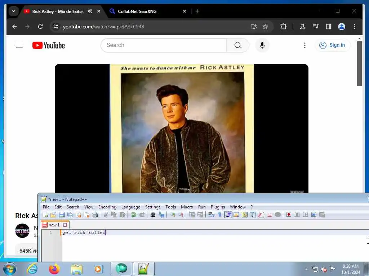This screenshot has width=369, height=276.
Task: Go to the YouTube logo home link
Action: click(x=49, y=45)
